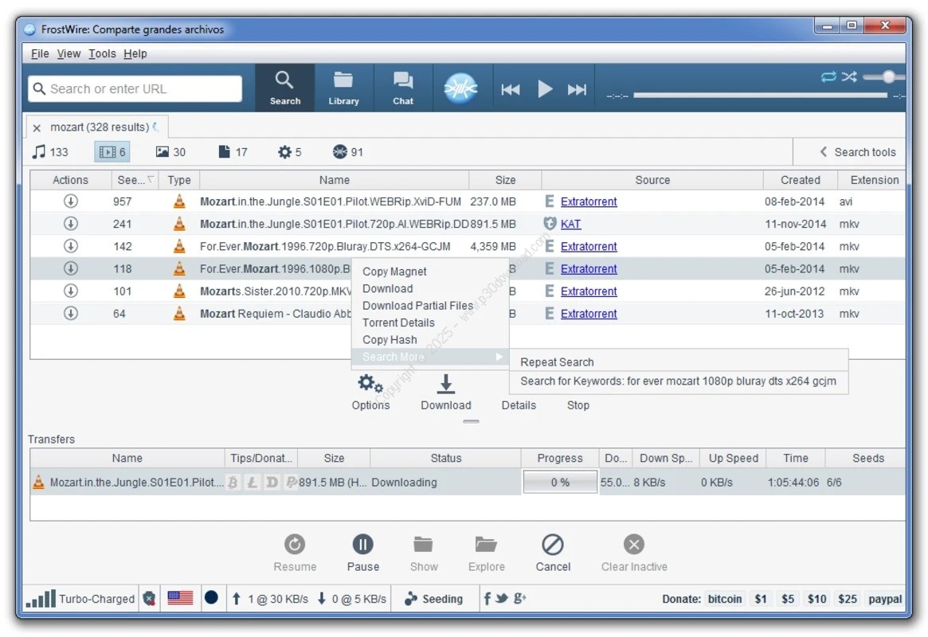Expand the Search More submenu
928x637 pixels.
(429, 357)
